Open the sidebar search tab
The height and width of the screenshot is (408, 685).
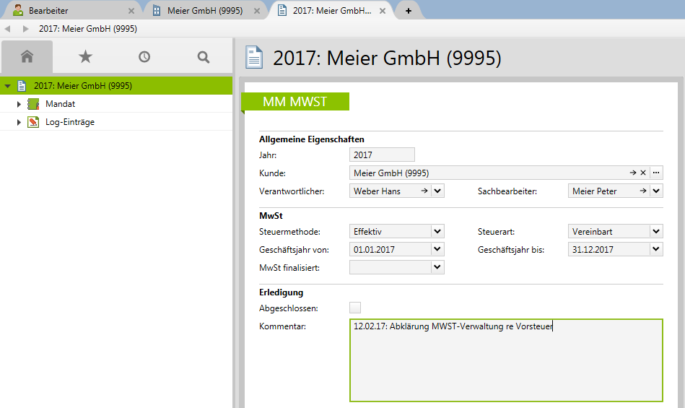(203, 57)
